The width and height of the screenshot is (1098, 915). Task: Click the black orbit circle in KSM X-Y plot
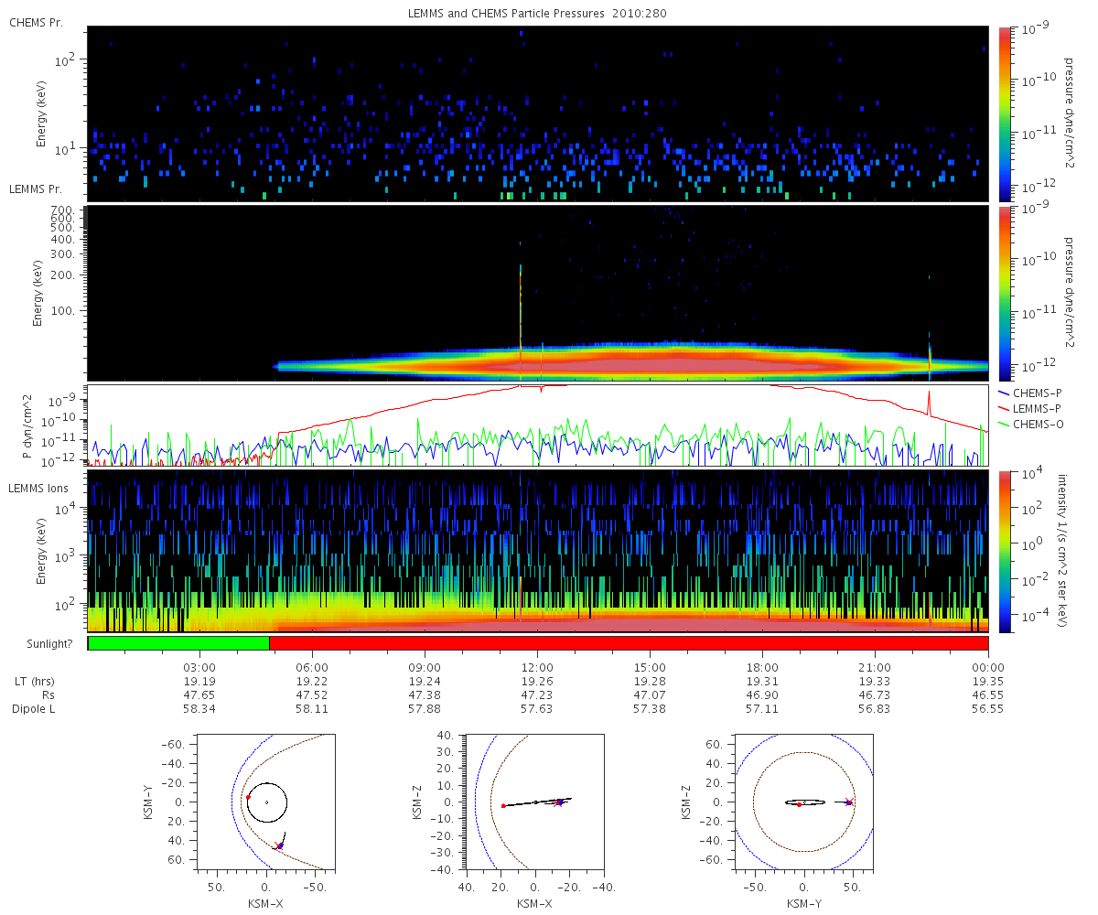(x=287, y=802)
